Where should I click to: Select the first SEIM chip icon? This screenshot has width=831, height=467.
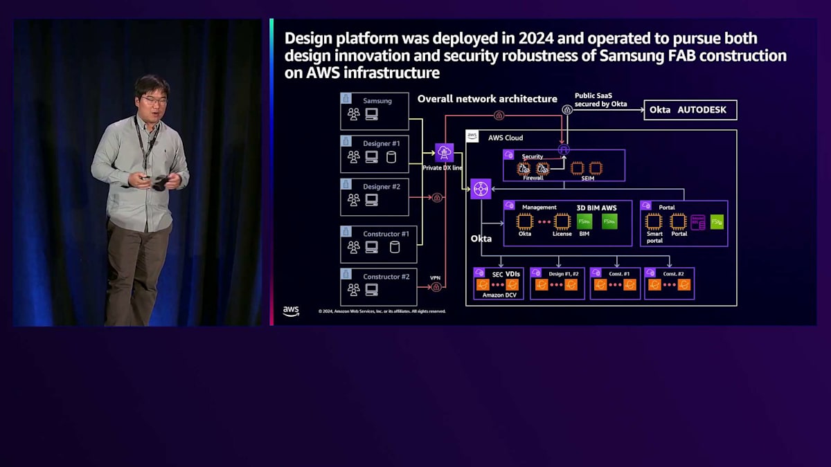pyautogui.click(x=576, y=167)
